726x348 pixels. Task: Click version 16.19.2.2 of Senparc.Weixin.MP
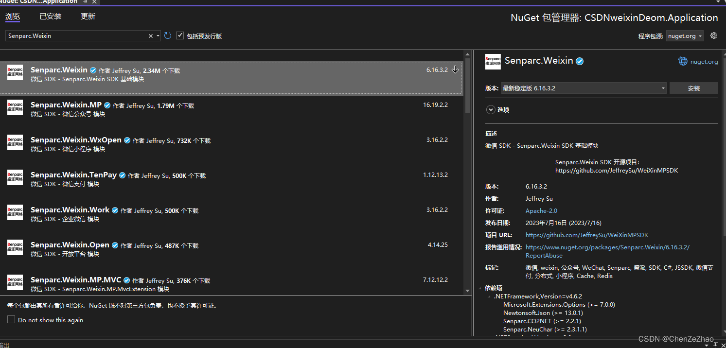tap(435, 105)
